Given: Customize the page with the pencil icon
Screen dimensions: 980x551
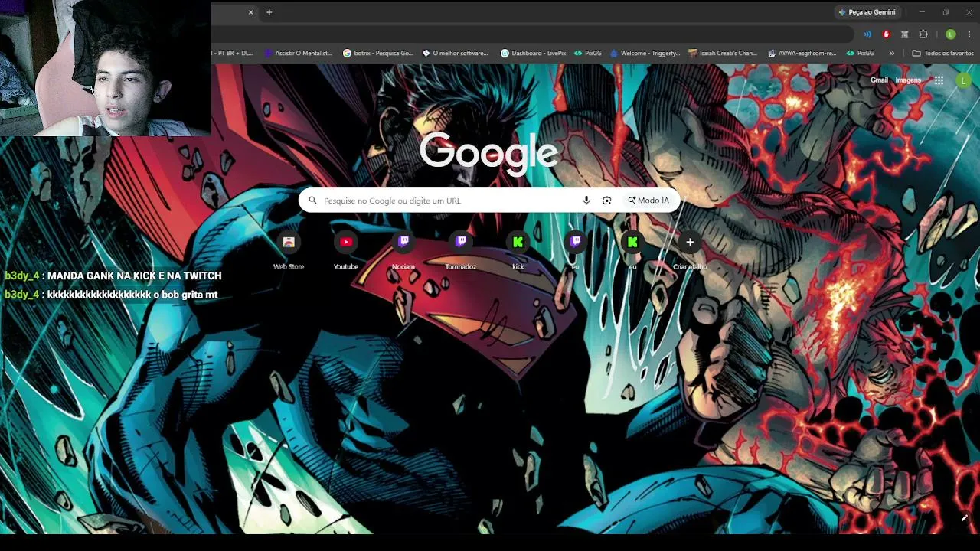Looking at the screenshot, I should (x=964, y=518).
